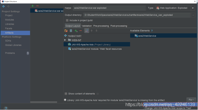Go forward with the right navigation arrow
Image resolution: width=198 pixels, height=110 pixels.
[x=8, y=6]
